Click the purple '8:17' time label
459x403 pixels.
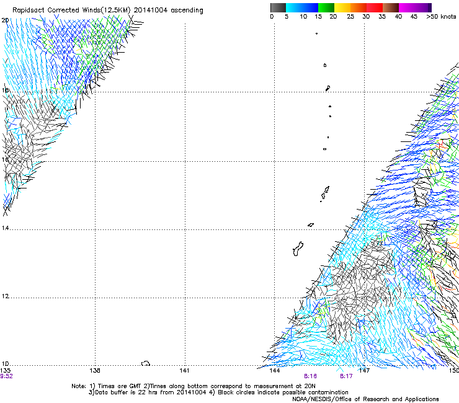(x=346, y=376)
